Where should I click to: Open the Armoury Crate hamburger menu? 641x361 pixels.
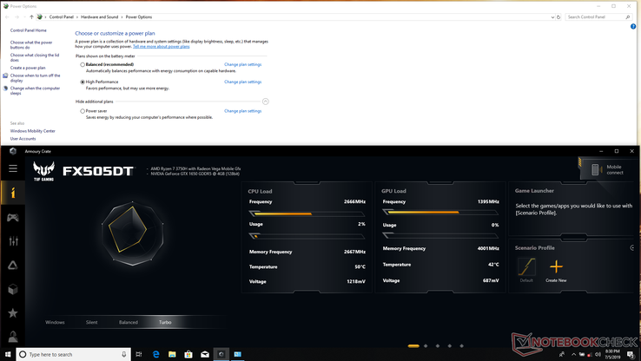pos(13,168)
